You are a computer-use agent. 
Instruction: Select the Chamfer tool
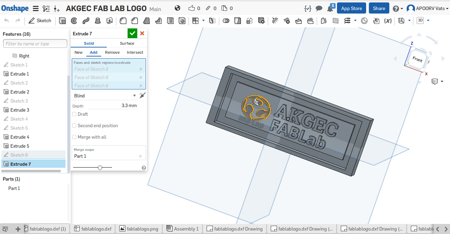tap(135, 21)
